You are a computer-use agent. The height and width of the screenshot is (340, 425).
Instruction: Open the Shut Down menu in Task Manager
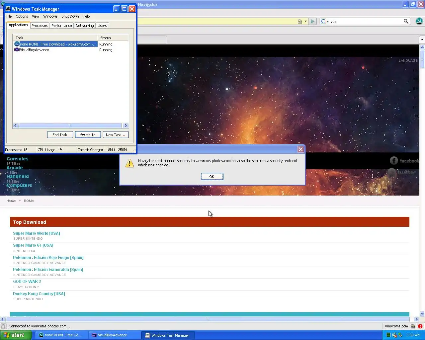70,16
